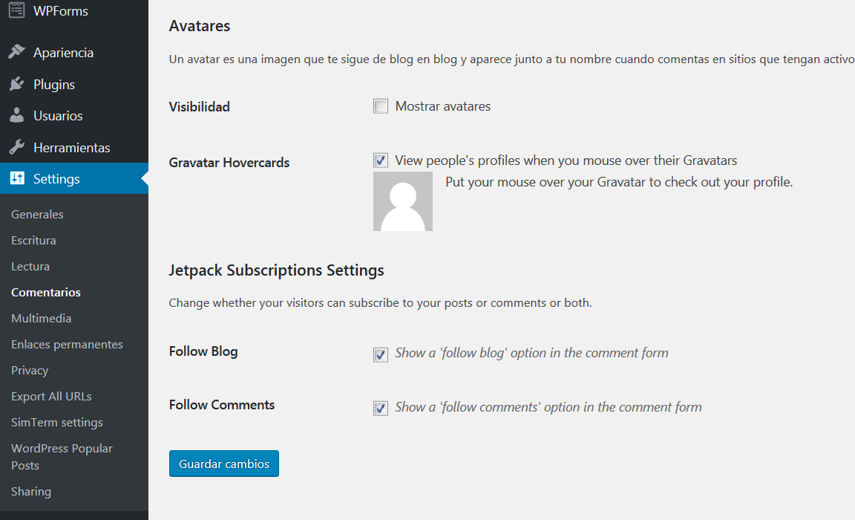Go to Sharing settings

[x=30, y=492]
